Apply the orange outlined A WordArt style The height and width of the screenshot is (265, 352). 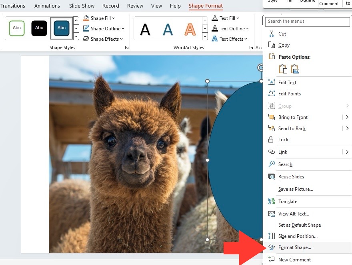click(x=190, y=30)
